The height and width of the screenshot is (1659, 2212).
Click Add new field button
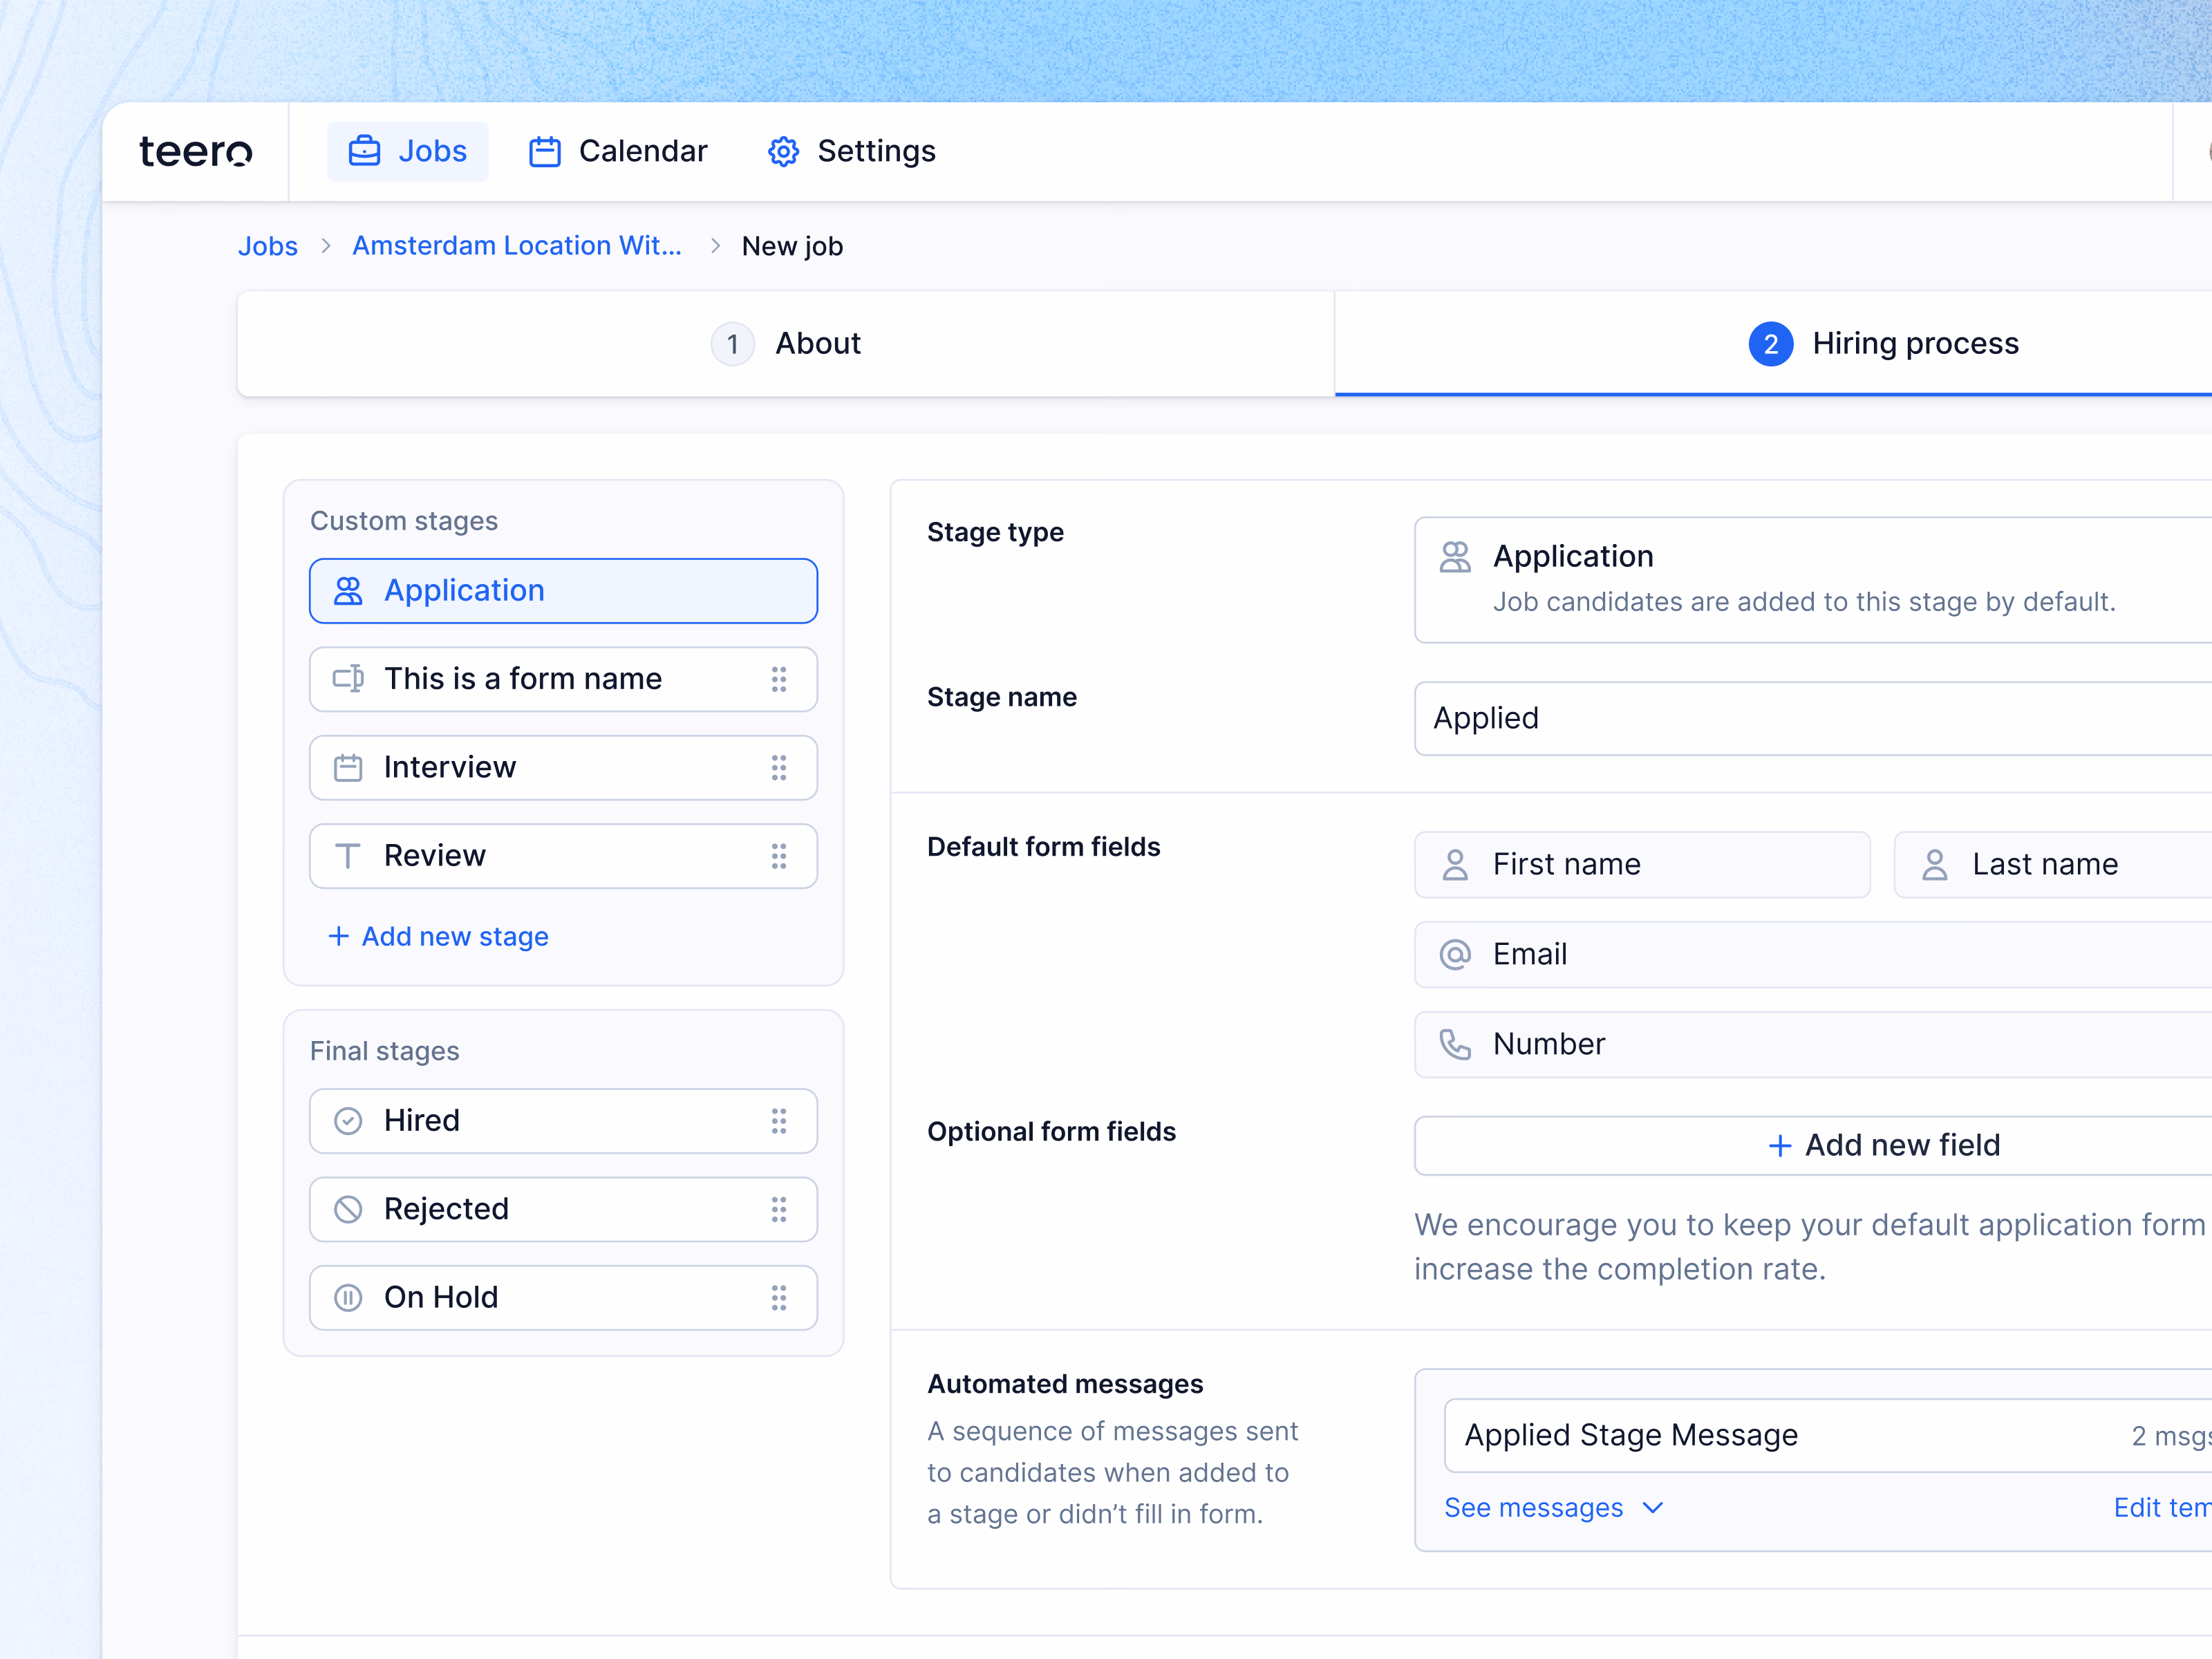coord(1813,1145)
